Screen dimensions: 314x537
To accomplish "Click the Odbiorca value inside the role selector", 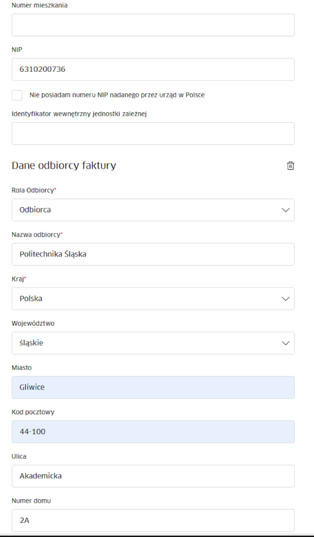I will tap(34, 210).
